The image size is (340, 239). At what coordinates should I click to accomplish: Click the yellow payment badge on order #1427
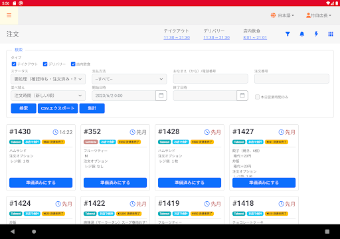(276, 142)
